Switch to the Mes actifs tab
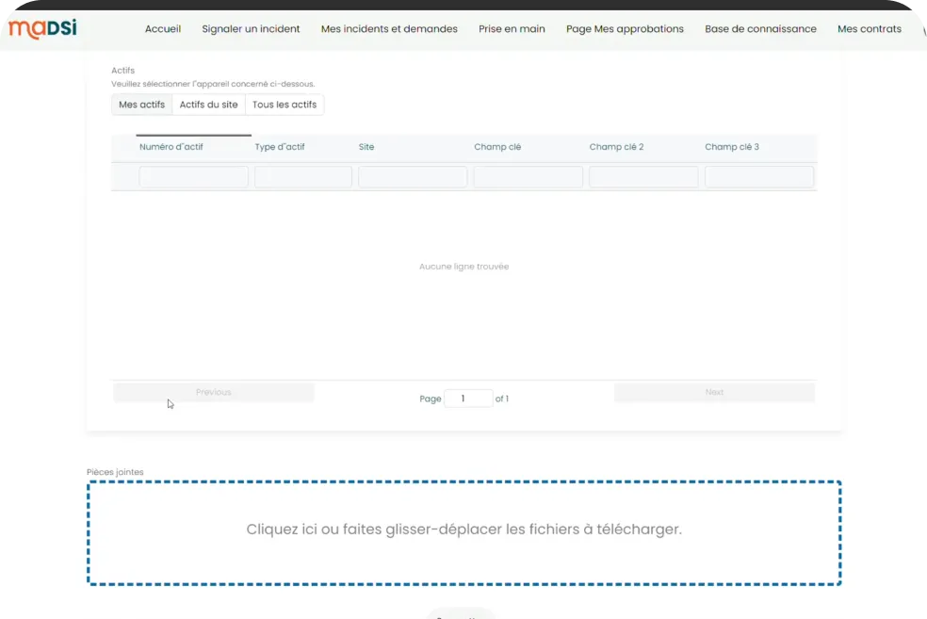 141,105
